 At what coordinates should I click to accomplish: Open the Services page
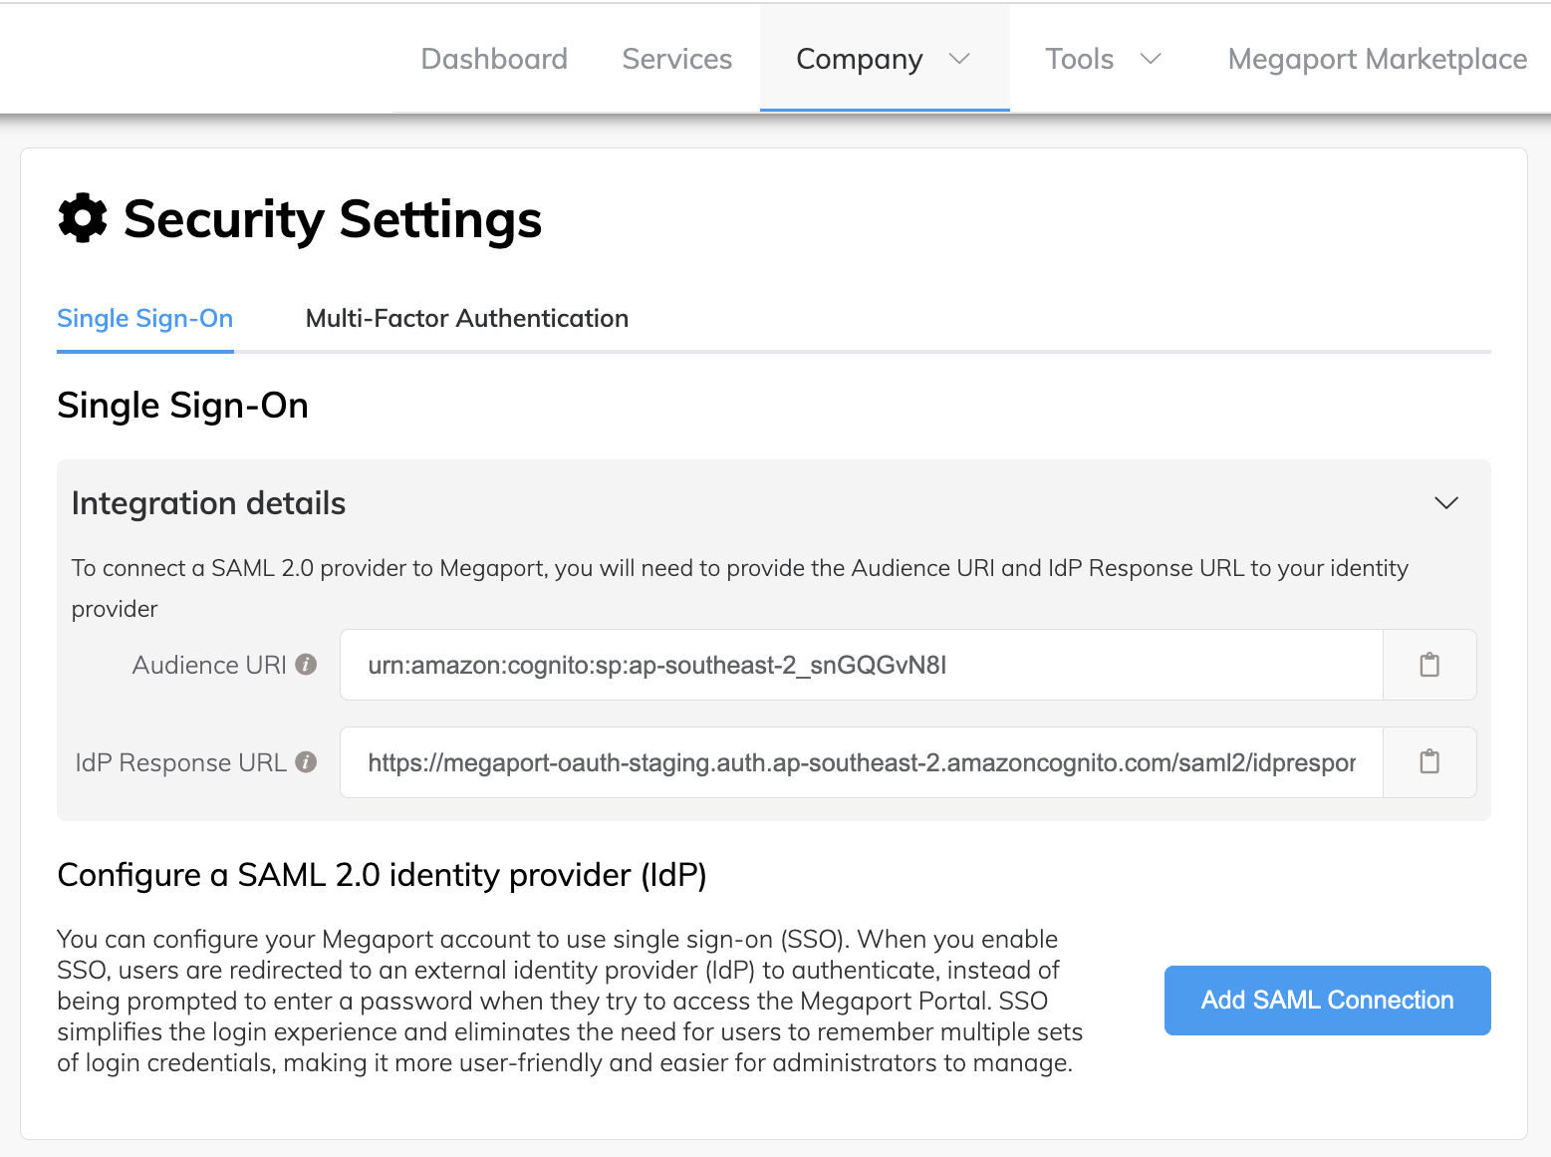coord(677,59)
